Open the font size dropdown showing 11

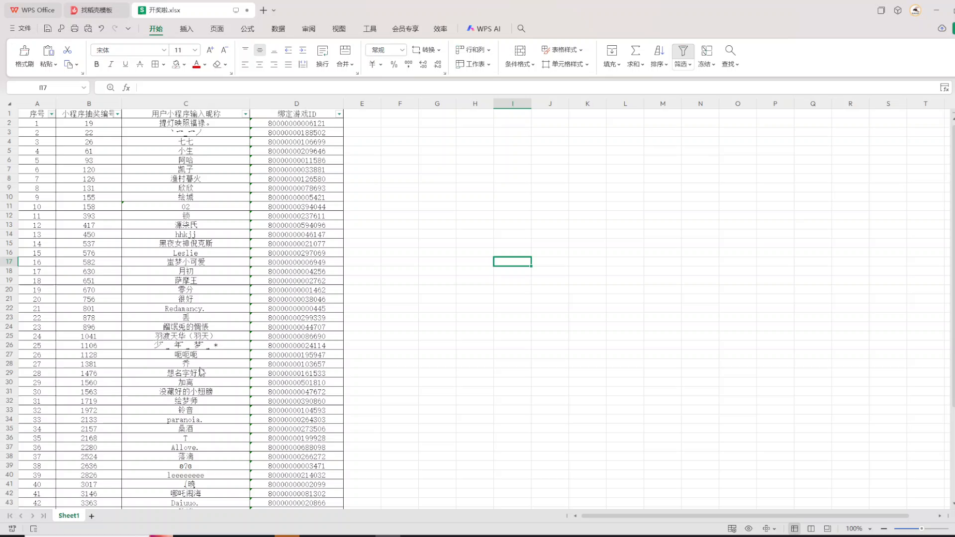coord(195,50)
